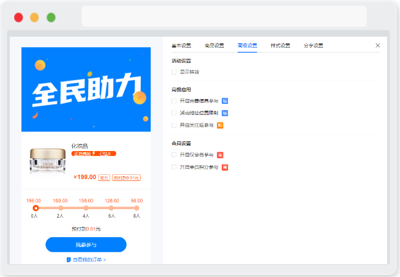This screenshot has width=400, height=277.
Task: Click the 0人 progress marker at 199.00
Action: 36,208
